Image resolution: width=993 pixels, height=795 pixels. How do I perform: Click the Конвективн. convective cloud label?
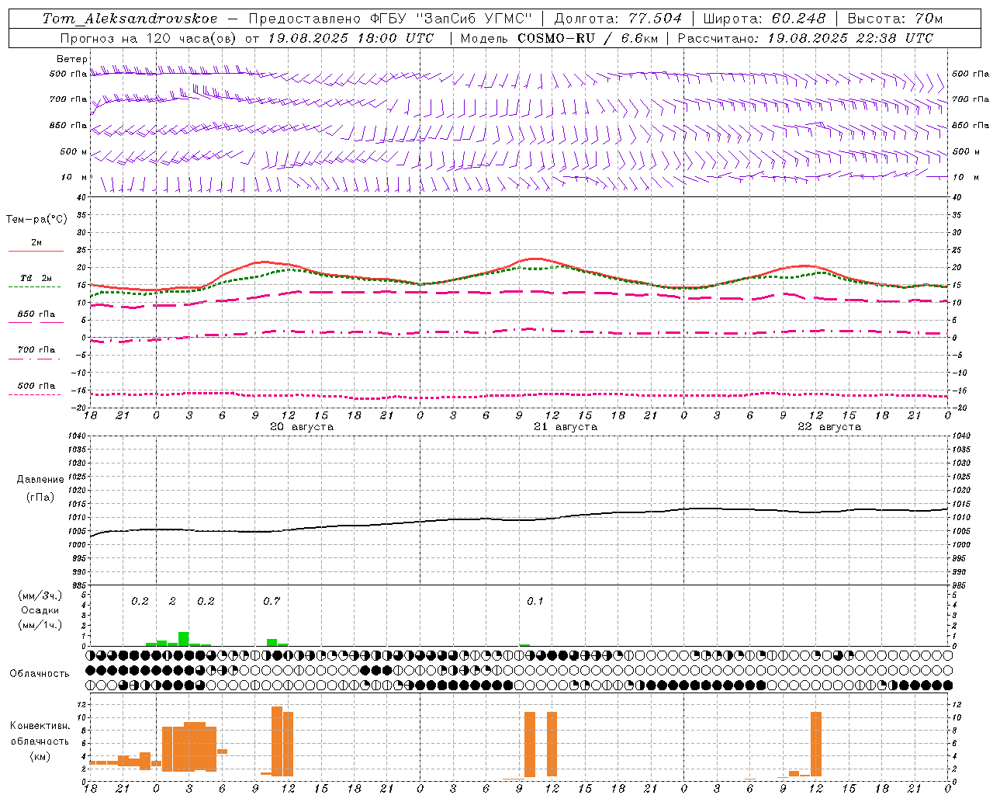40,726
